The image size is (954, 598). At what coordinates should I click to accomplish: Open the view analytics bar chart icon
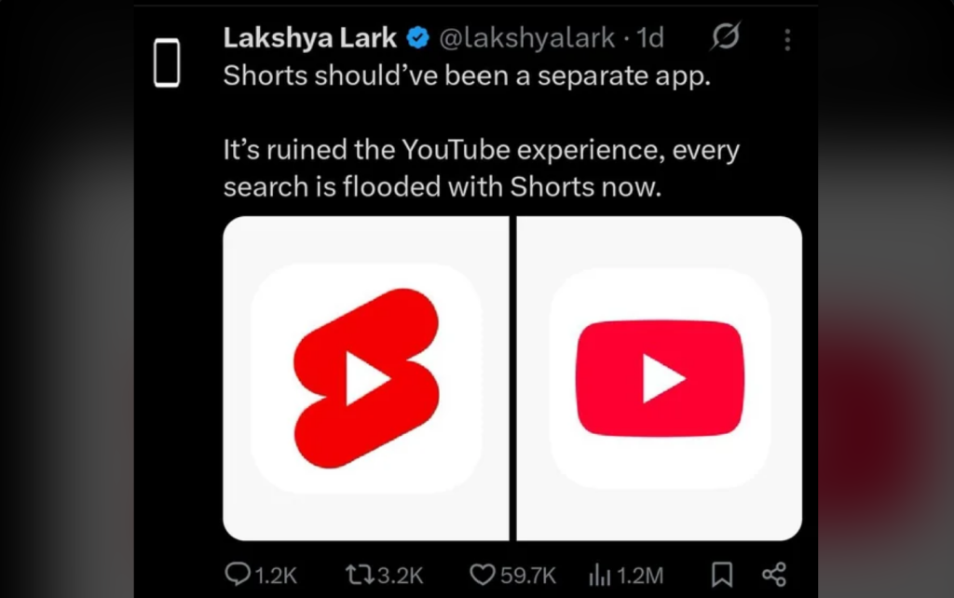(x=599, y=575)
